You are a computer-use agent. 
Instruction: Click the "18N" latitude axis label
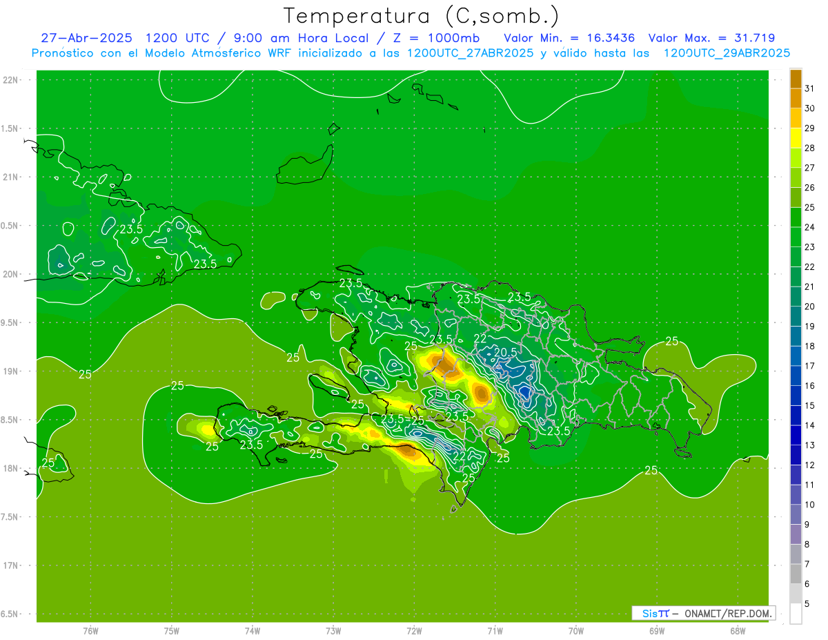(11, 468)
